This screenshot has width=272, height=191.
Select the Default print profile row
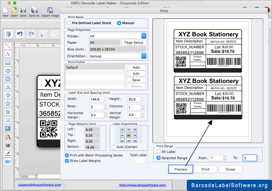tap(95, 67)
